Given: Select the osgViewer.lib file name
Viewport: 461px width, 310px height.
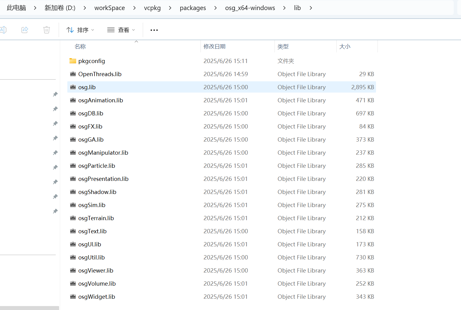Looking at the screenshot, I should click(x=96, y=270).
